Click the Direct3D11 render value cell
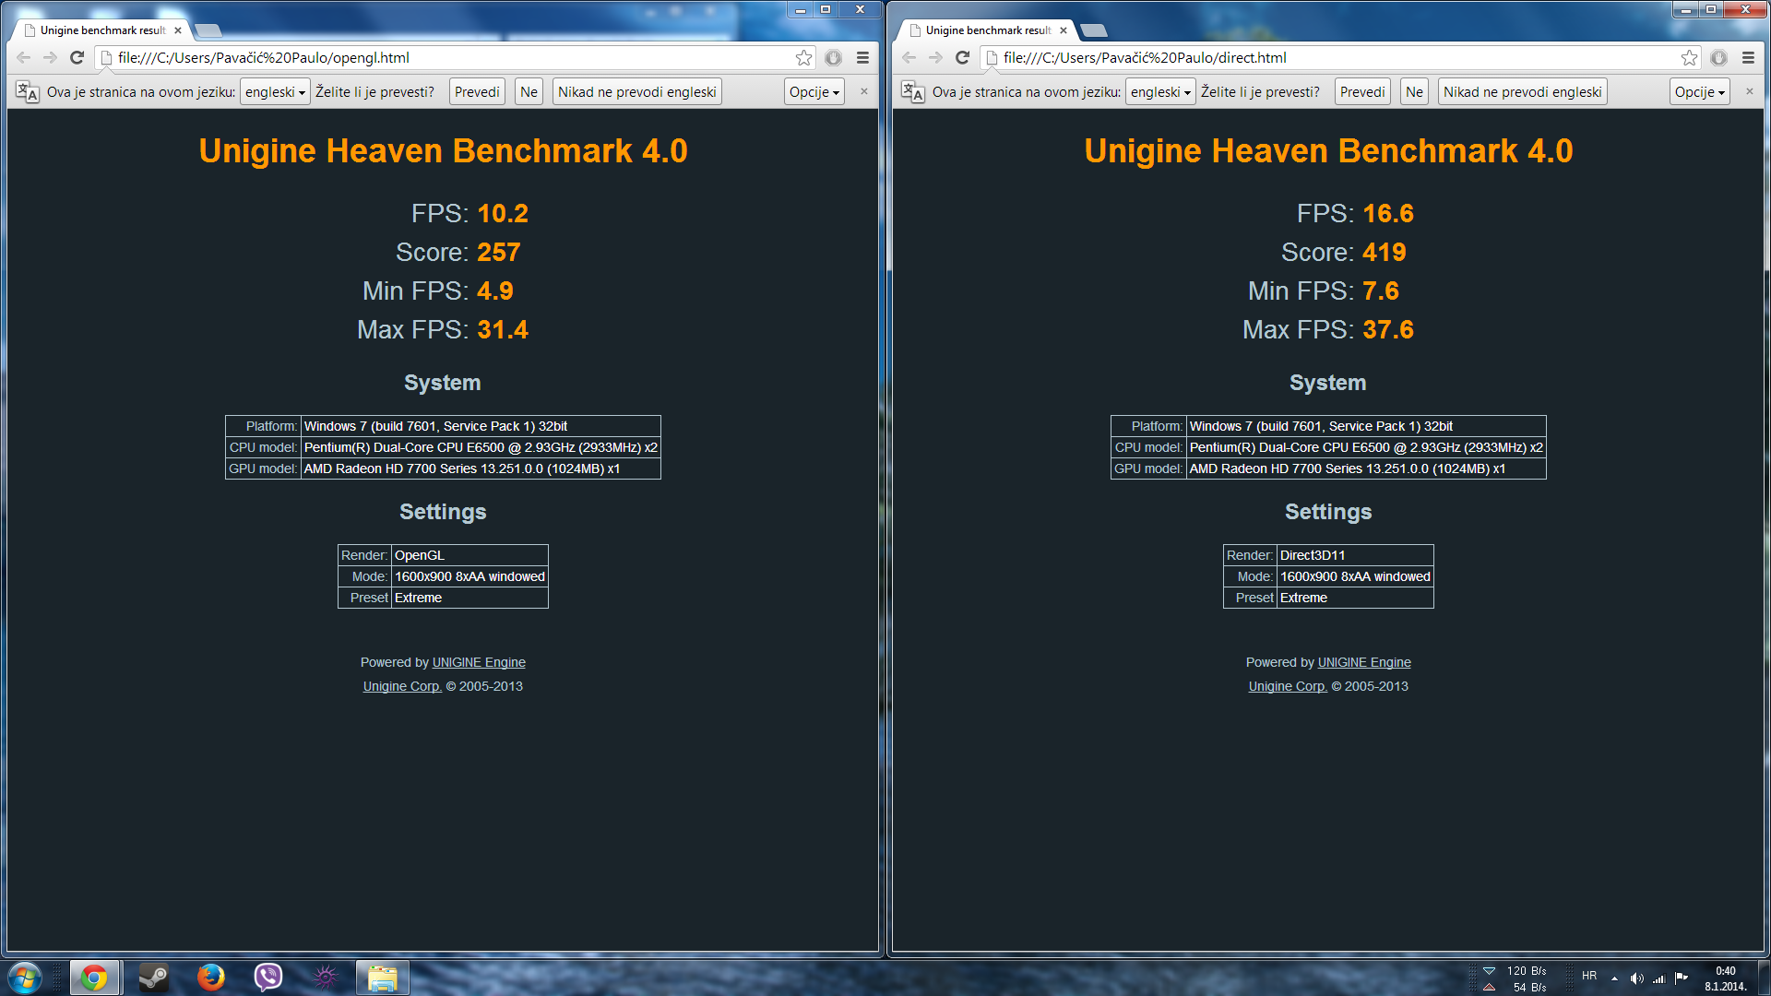Screen dimensions: 1771x996 pos(1355,555)
